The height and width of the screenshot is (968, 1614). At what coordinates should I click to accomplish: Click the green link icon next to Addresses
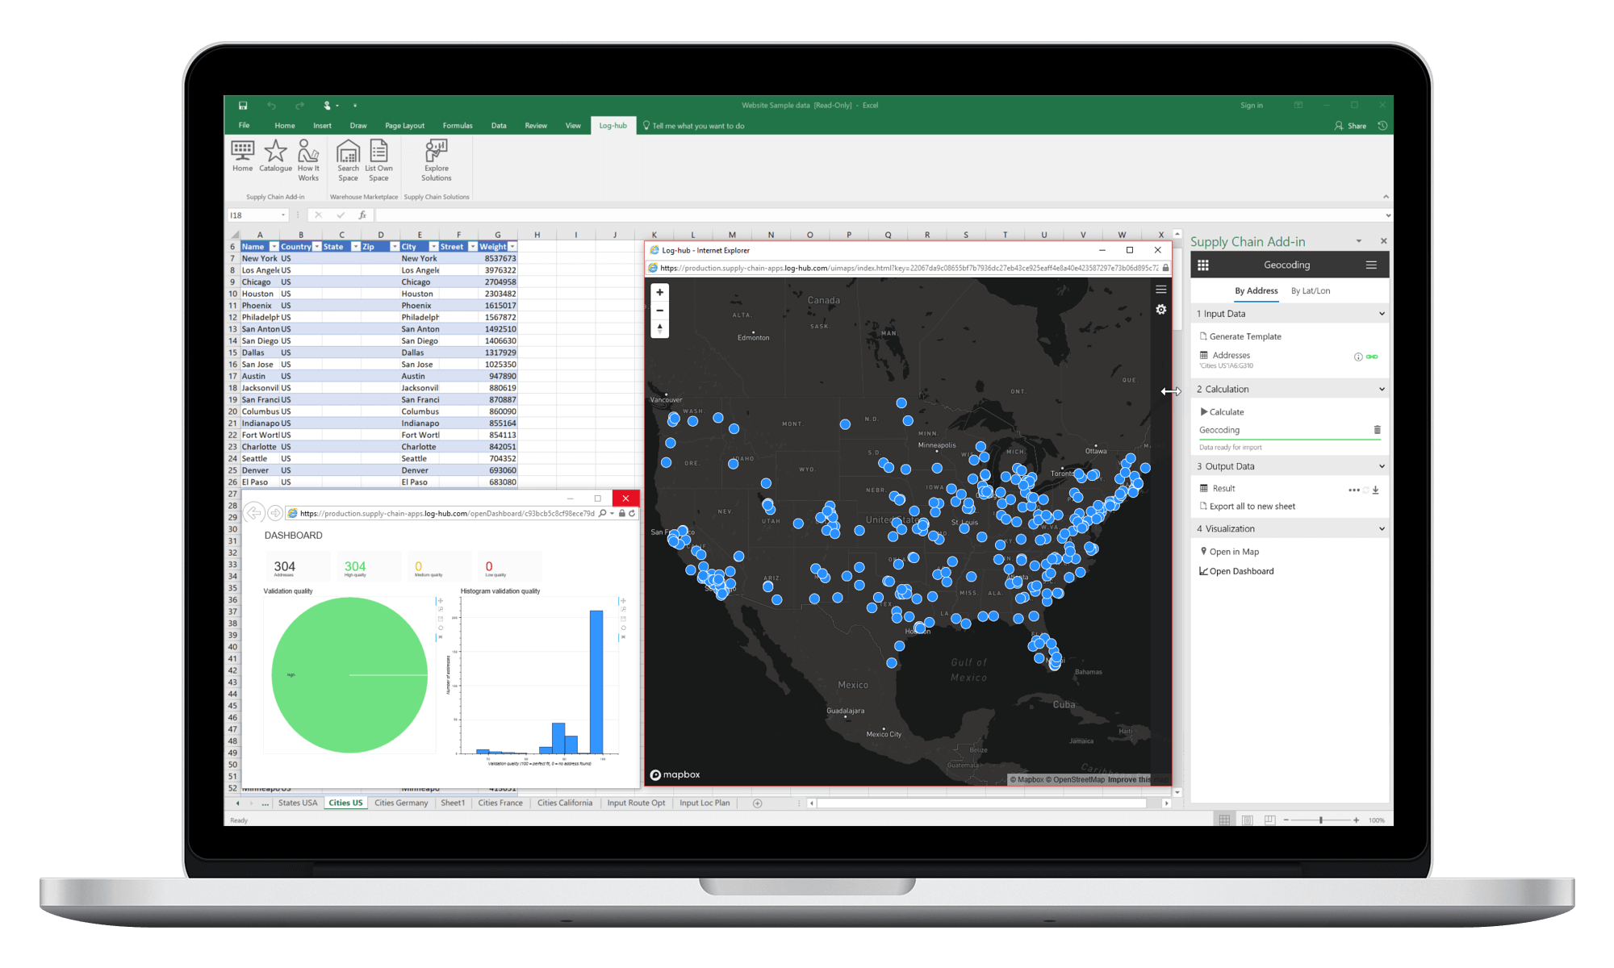[x=1372, y=357]
